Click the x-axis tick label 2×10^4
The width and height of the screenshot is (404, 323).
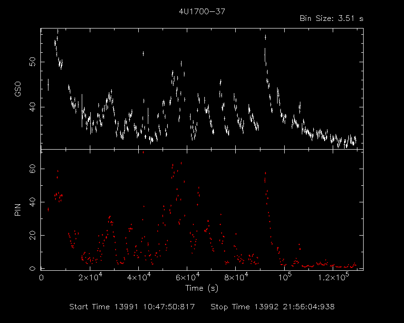tap(90, 276)
